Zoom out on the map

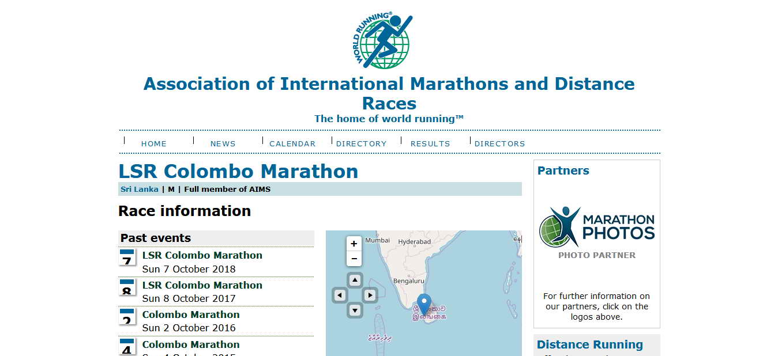pyautogui.click(x=354, y=259)
